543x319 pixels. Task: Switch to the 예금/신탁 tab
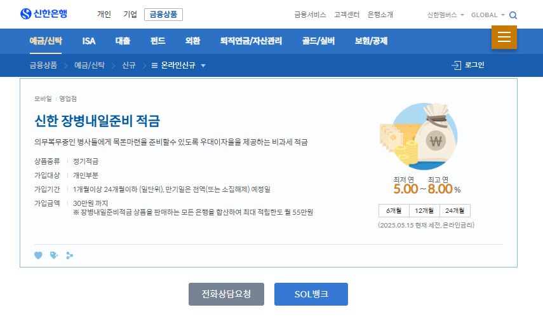point(46,41)
